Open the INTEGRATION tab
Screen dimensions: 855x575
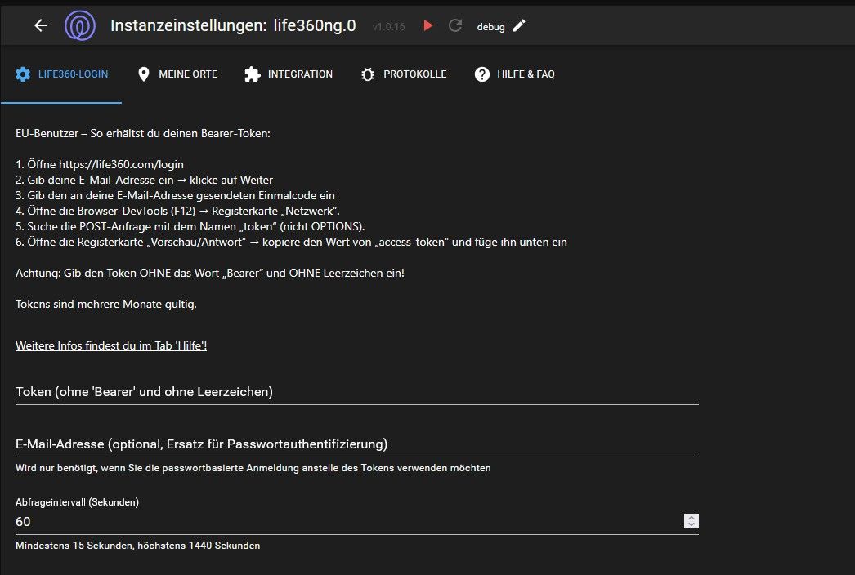click(289, 74)
